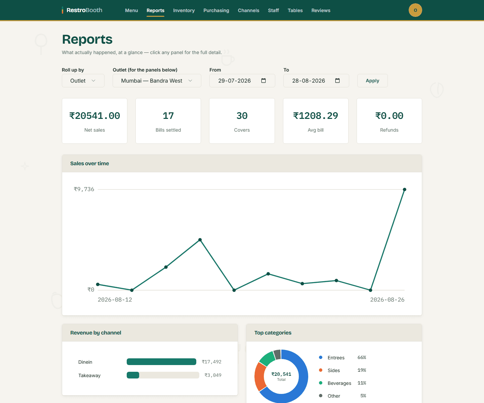Click the ₹17,492 Dinein value
The height and width of the screenshot is (403, 484).
click(211, 362)
